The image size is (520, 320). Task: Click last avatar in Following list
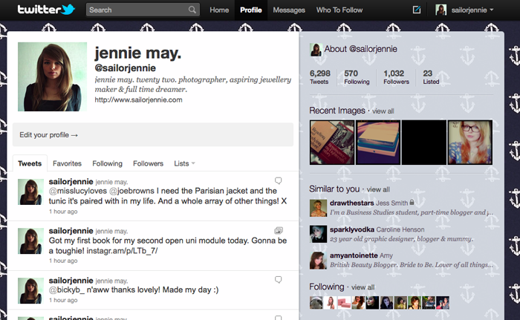[x=443, y=303]
